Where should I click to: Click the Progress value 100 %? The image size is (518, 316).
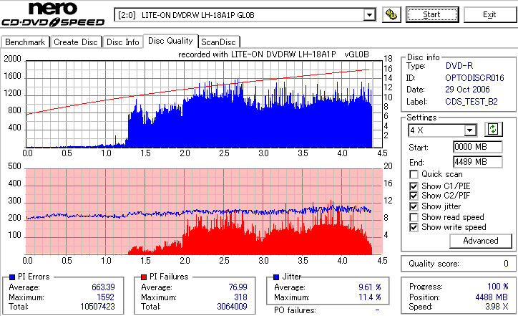click(497, 287)
